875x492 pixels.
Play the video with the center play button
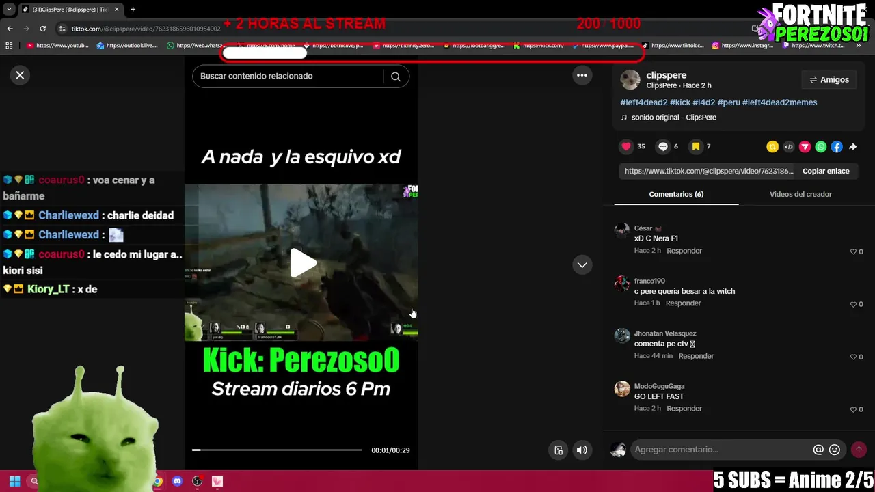(302, 263)
